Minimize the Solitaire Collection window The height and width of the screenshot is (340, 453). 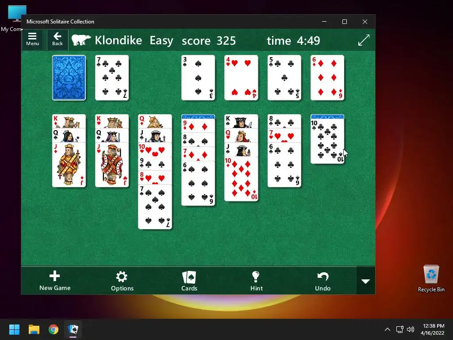click(x=324, y=22)
